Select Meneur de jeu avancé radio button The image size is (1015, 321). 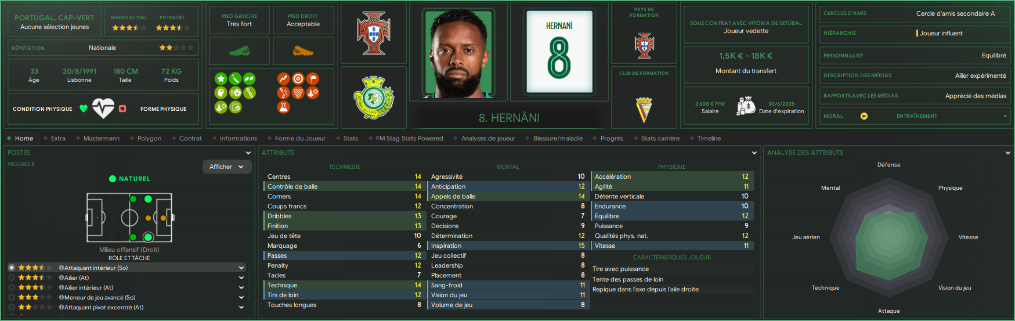[x=12, y=297]
